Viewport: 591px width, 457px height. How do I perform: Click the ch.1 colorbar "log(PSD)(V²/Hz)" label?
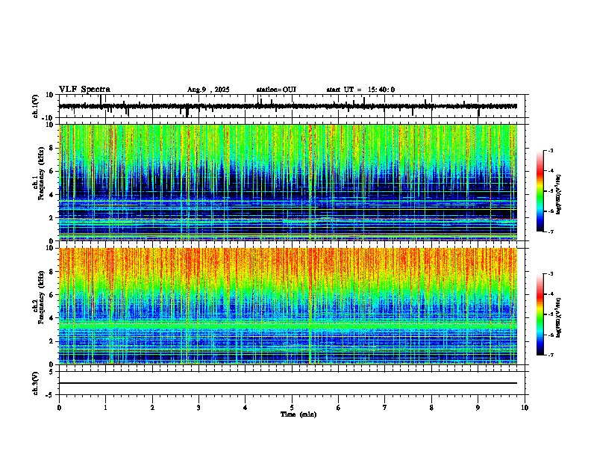click(559, 195)
